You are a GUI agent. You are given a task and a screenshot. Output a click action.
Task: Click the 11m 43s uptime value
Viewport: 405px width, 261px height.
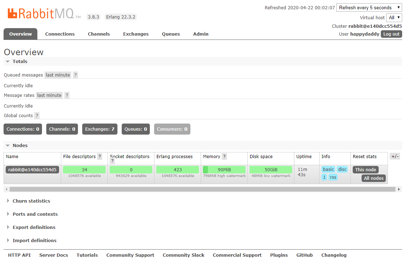coord(303,172)
